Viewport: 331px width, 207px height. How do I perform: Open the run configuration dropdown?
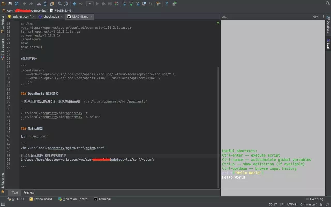pyautogui.click(x=90, y=4)
